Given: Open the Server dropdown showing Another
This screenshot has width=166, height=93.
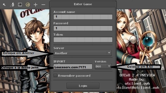Looking at the screenshot, I should 82,53.
